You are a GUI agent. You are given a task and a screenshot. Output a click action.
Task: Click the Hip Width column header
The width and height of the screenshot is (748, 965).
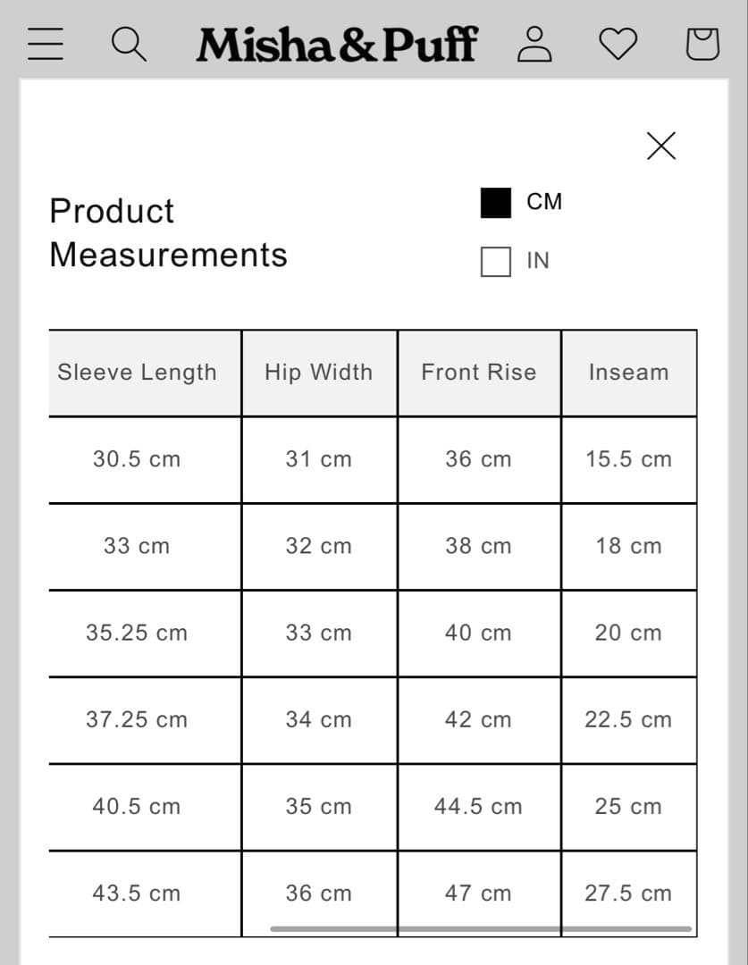[x=318, y=373]
